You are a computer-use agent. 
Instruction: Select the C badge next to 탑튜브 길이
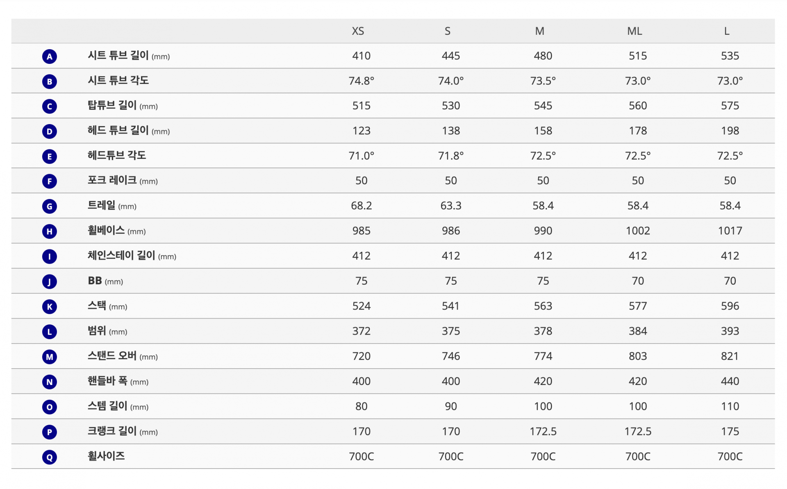[50, 106]
